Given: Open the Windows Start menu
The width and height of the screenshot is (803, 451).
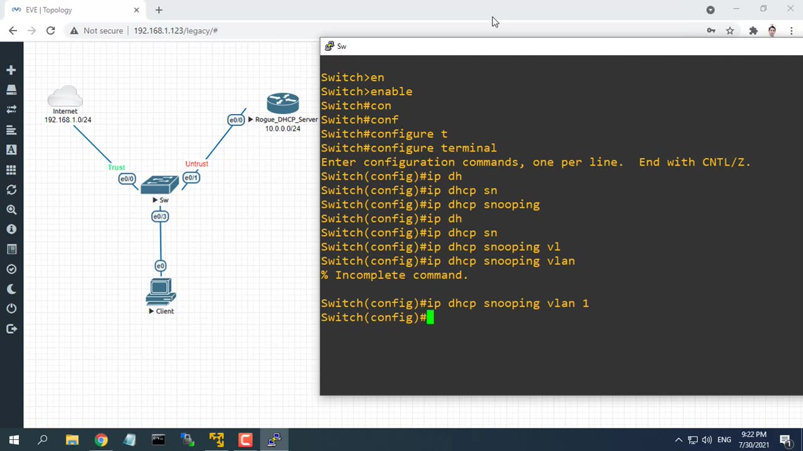Looking at the screenshot, I should click(x=14, y=440).
